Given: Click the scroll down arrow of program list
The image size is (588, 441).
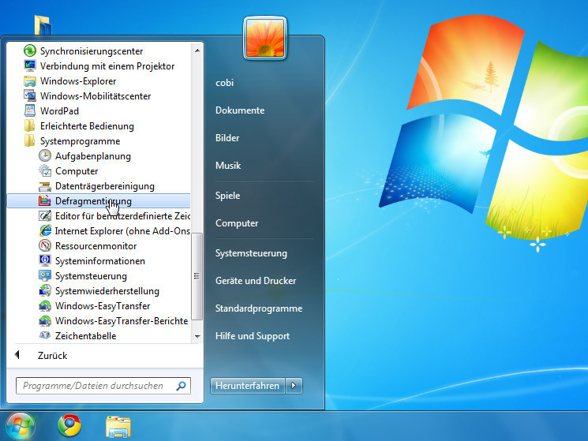Looking at the screenshot, I should (x=197, y=336).
